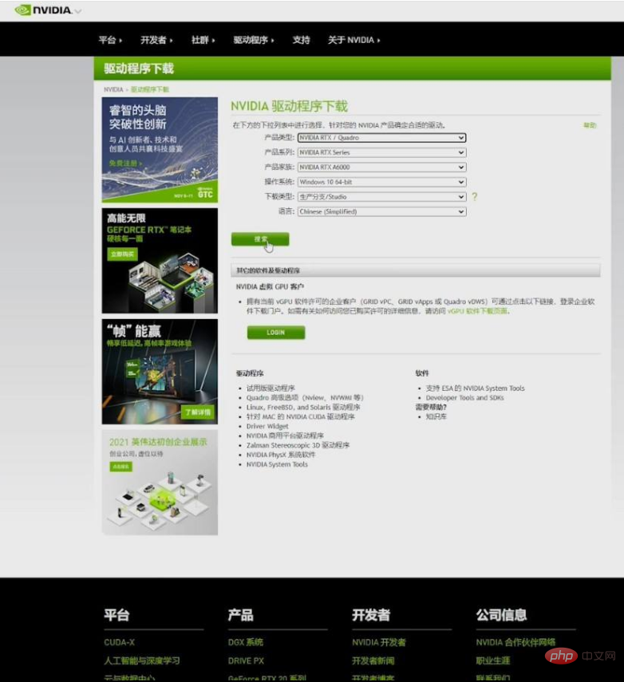This screenshot has width=624, height=682.
Task: Open the 社群 navigation menu
Action: 203,40
